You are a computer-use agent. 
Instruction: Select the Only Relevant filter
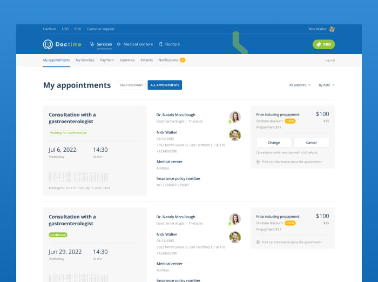pyautogui.click(x=131, y=85)
